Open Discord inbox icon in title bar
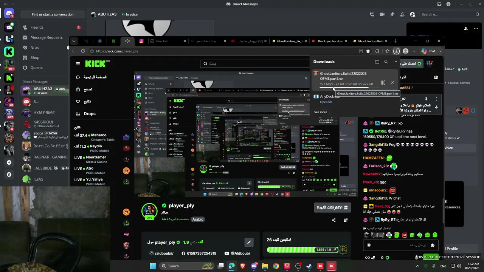Viewport: 484px width, 272px height. pos(439,4)
